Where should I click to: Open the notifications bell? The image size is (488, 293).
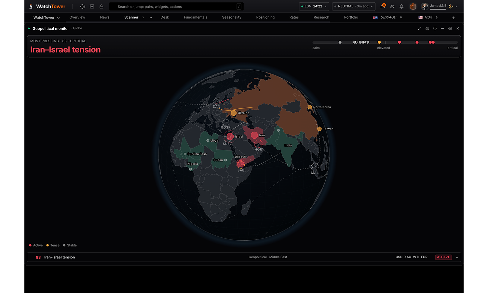click(401, 7)
